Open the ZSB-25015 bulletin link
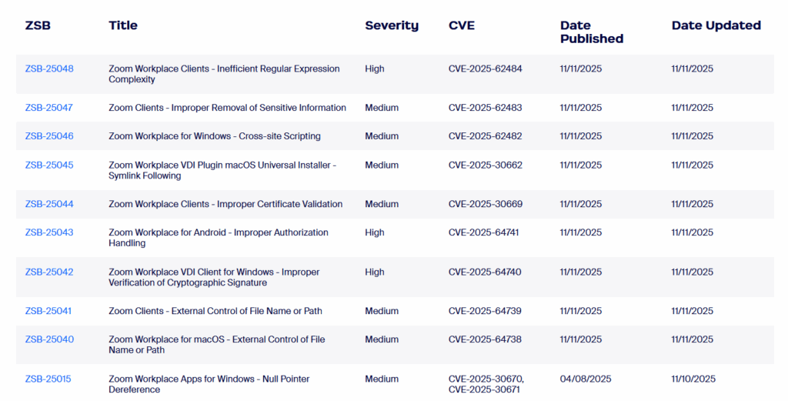This screenshot has height=401, width=788. coord(48,379)
